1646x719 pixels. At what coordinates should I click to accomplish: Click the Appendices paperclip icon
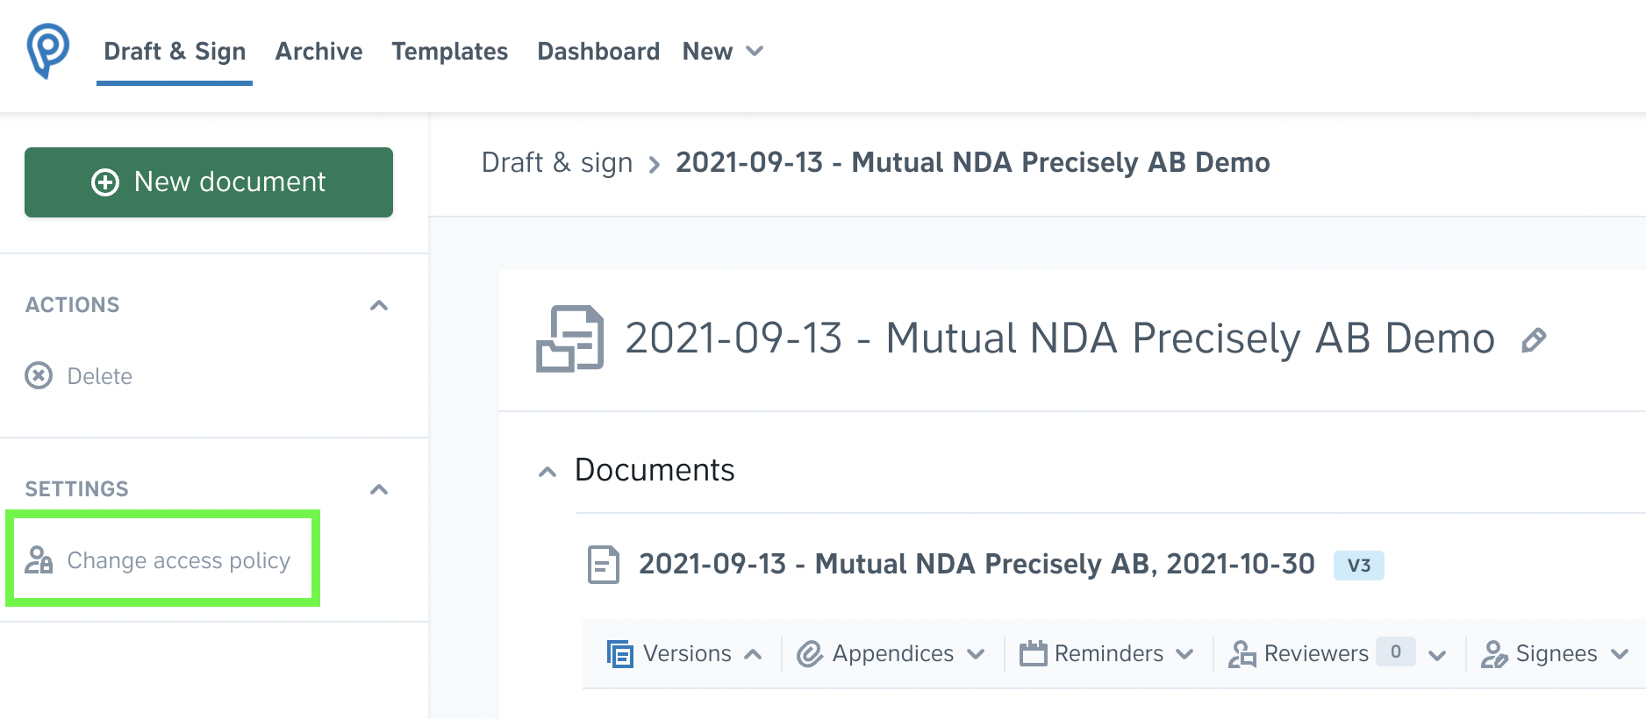(x=809, y=653)
